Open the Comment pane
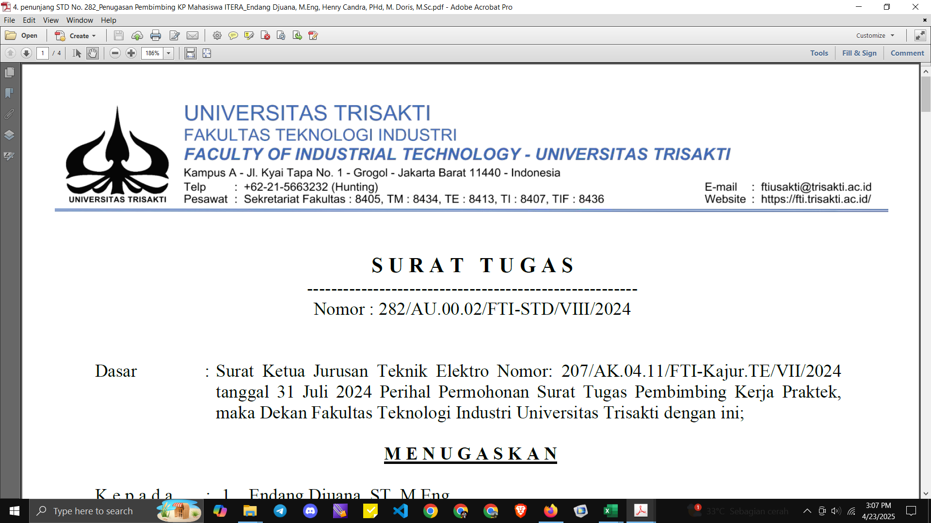Image resolution: width=931 pixels, height=523 pixels. pos(907,53)
